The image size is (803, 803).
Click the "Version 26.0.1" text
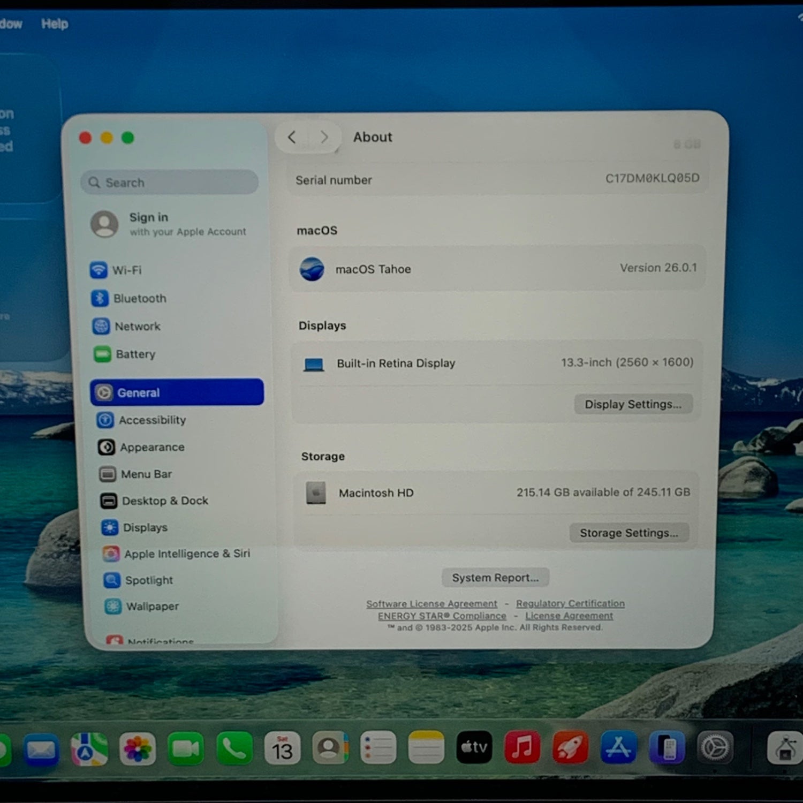[658, 268]
